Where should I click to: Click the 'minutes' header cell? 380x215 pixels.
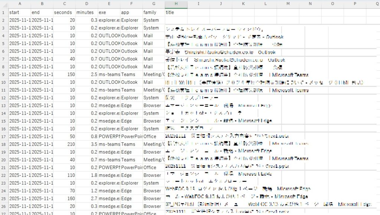[86, 12]
